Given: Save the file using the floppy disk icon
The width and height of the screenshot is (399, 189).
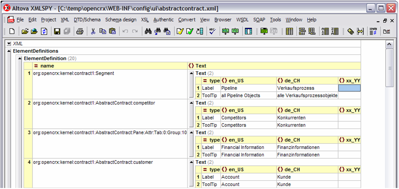Looking at the screenshot, I should click(57, 31).
